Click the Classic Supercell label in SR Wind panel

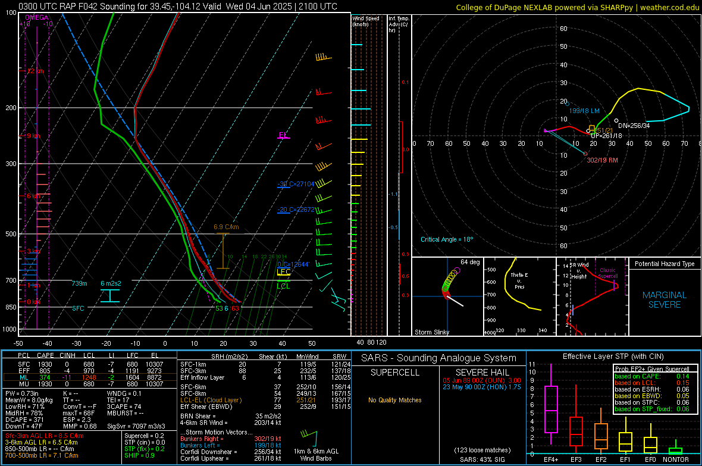tap(608, 273)
